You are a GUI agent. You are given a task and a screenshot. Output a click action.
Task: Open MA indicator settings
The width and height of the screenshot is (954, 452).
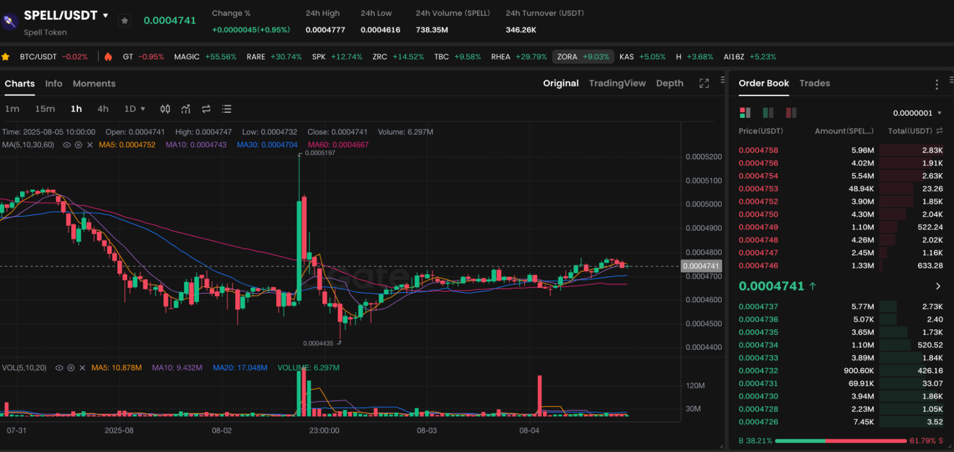pos(78,145)
